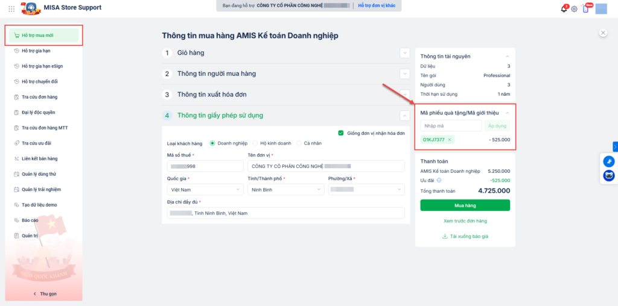
Task: Open the Quốc gia dropdown
Action: (205, 190)
